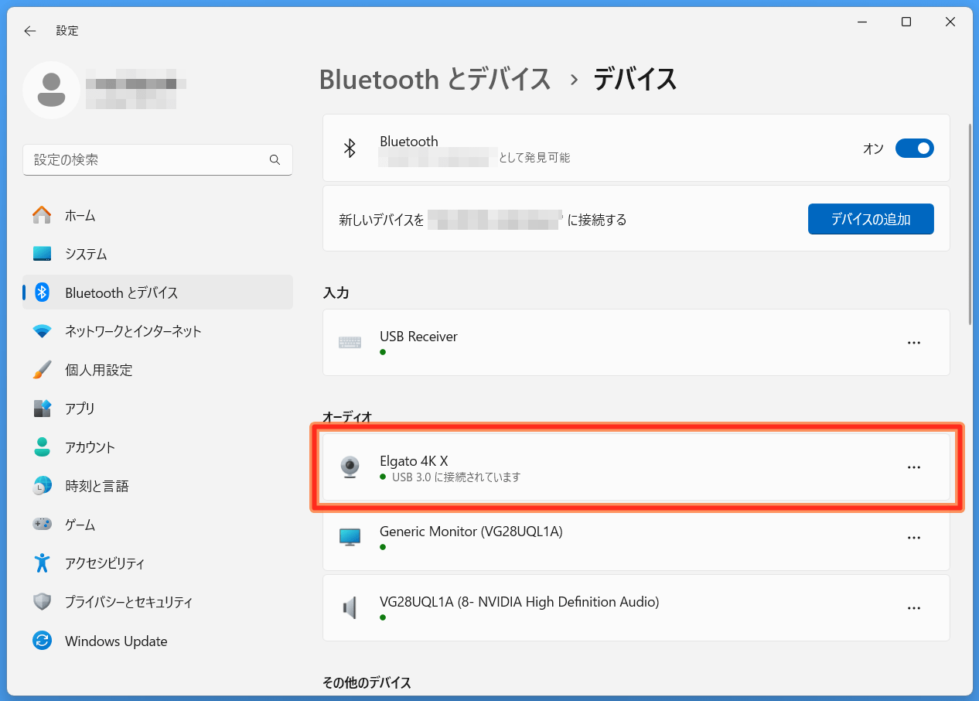Click the 入力 section heading
The image size is (979, 701).
pos(336,293)
